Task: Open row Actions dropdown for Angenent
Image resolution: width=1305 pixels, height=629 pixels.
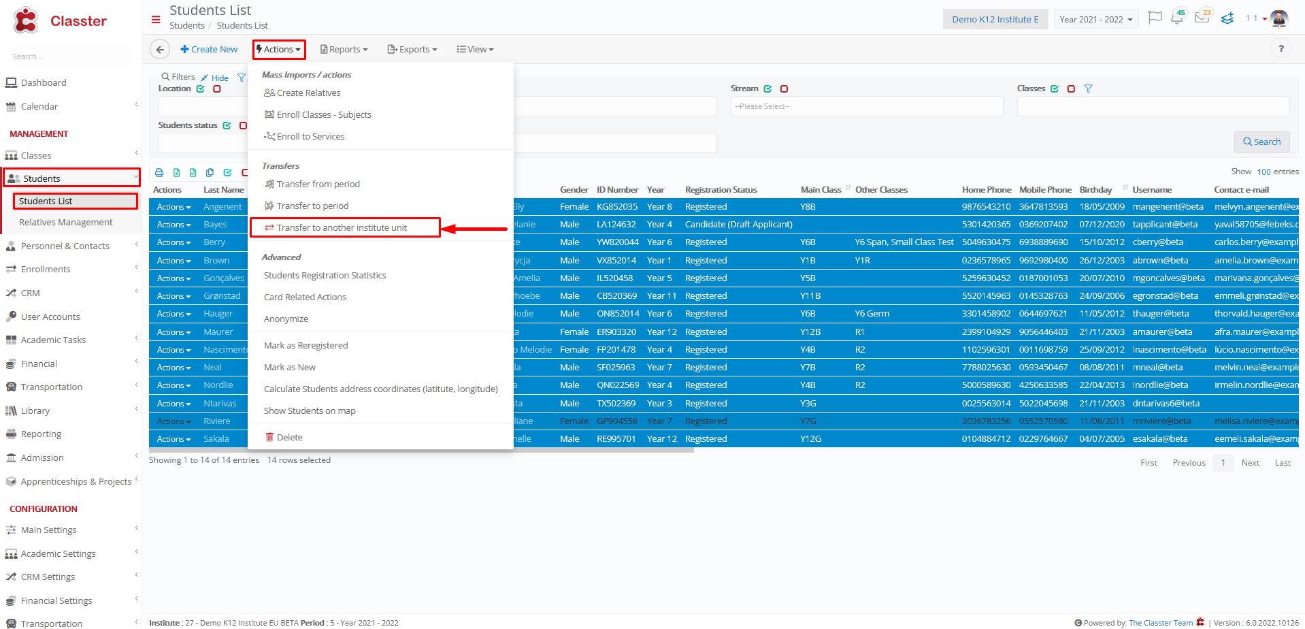Action: 174,207
